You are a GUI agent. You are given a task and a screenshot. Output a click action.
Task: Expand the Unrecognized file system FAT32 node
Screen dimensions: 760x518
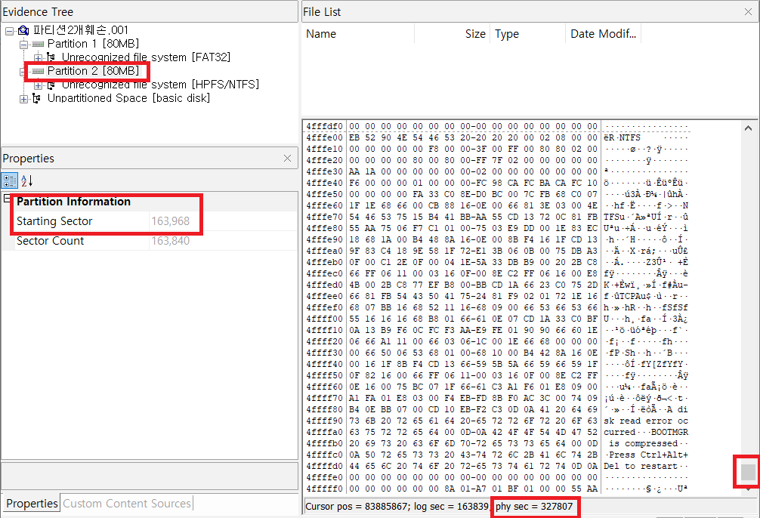38,57
